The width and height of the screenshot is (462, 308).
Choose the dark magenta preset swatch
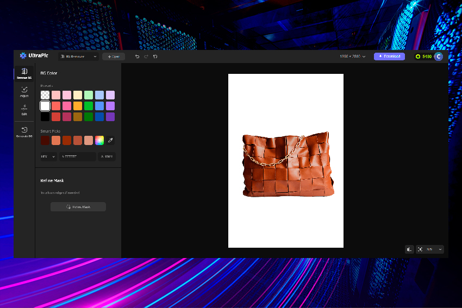[67, 117]
